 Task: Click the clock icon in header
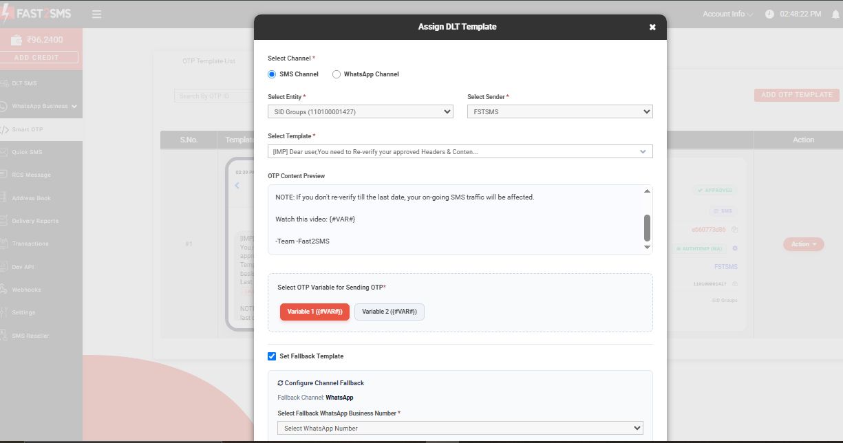point(769,14)
